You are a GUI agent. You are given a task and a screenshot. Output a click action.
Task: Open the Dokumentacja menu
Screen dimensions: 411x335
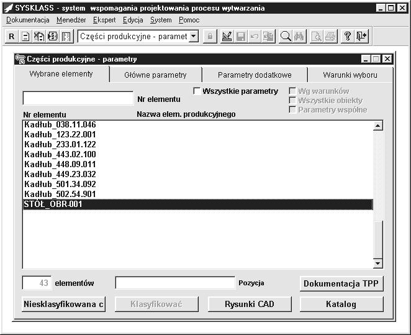point(28,20)
